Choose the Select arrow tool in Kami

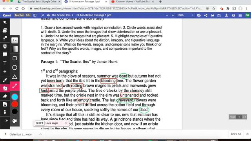tap(5, 22)
